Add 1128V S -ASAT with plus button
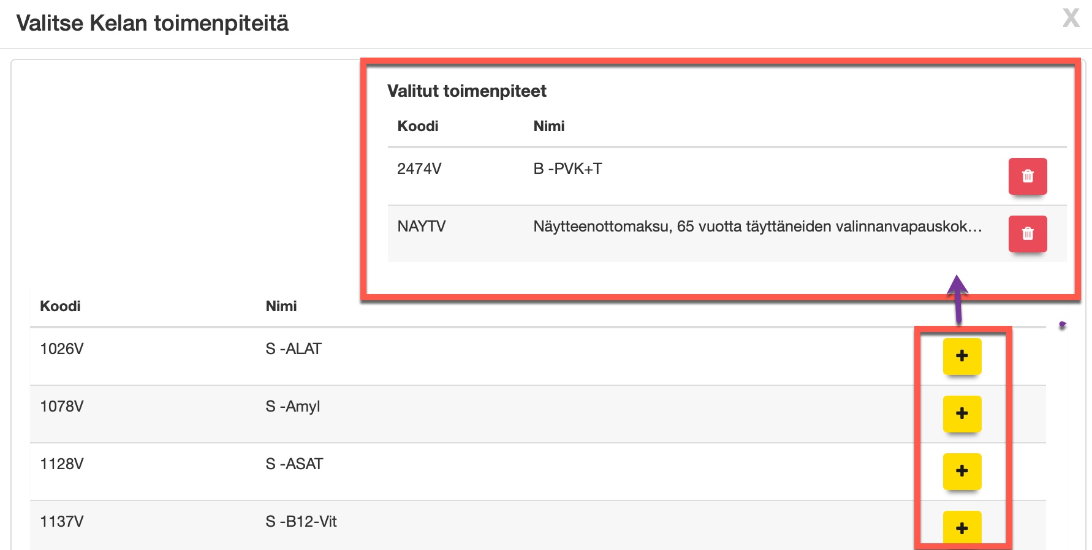The width and height of the screenshot is (1092, 550). pos(962,471)
